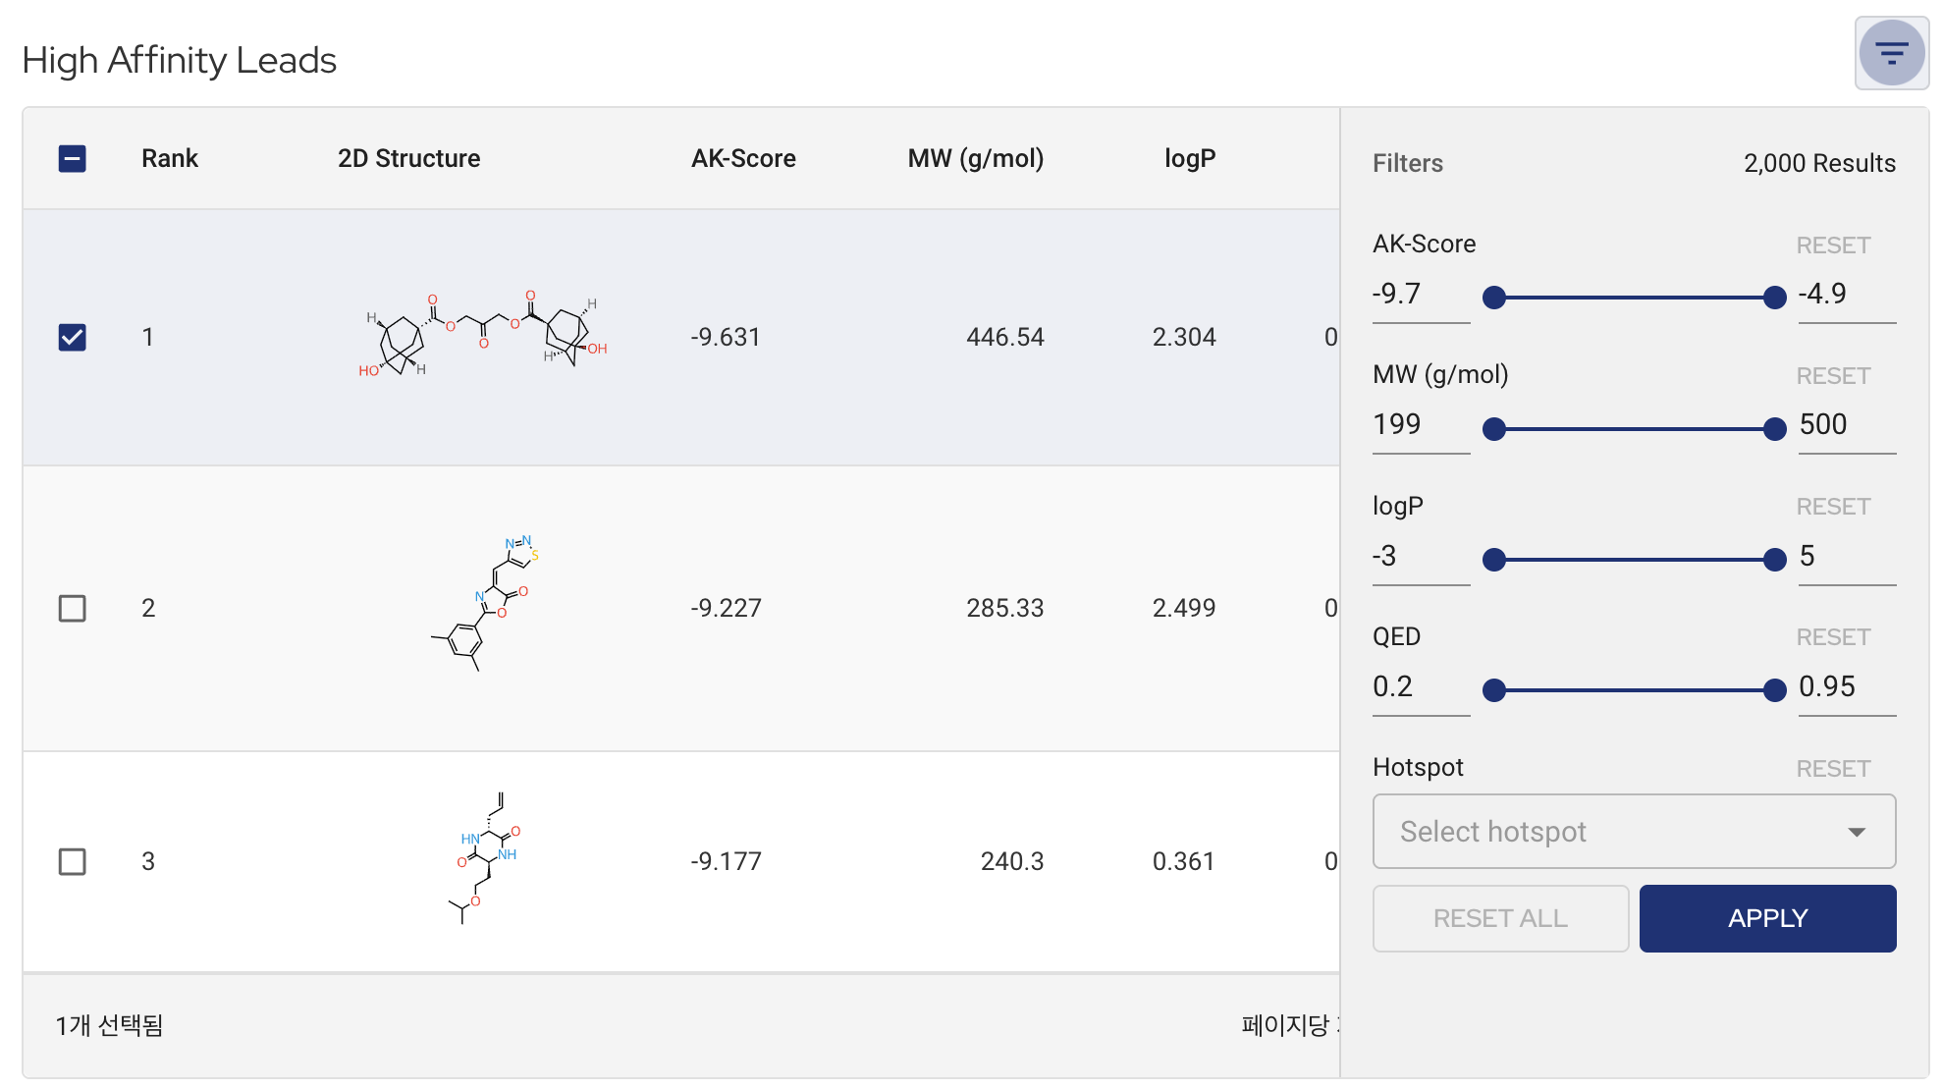Uncheck the rank 1 row checkbox
1942x1090 pixels.
[73, 337]
